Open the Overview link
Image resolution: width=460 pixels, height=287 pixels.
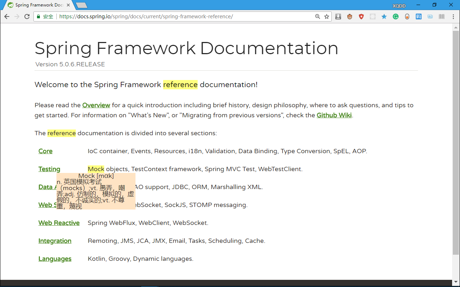click(96, 105)
